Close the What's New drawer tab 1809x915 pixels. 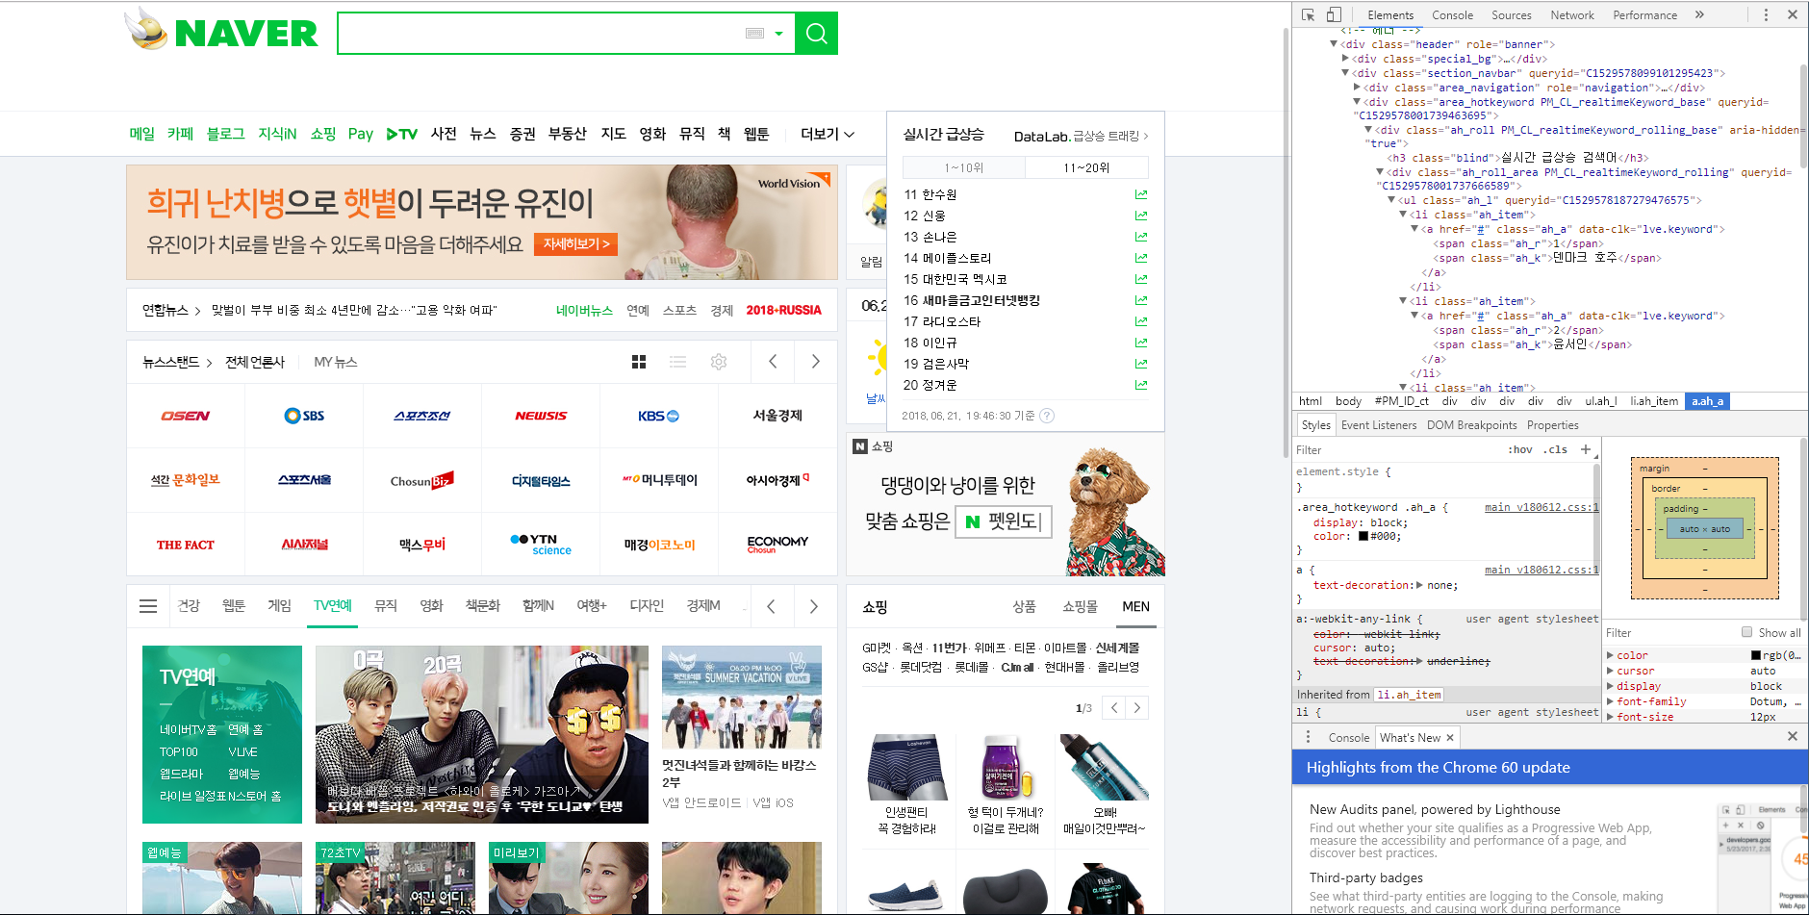pos(1450,737)
